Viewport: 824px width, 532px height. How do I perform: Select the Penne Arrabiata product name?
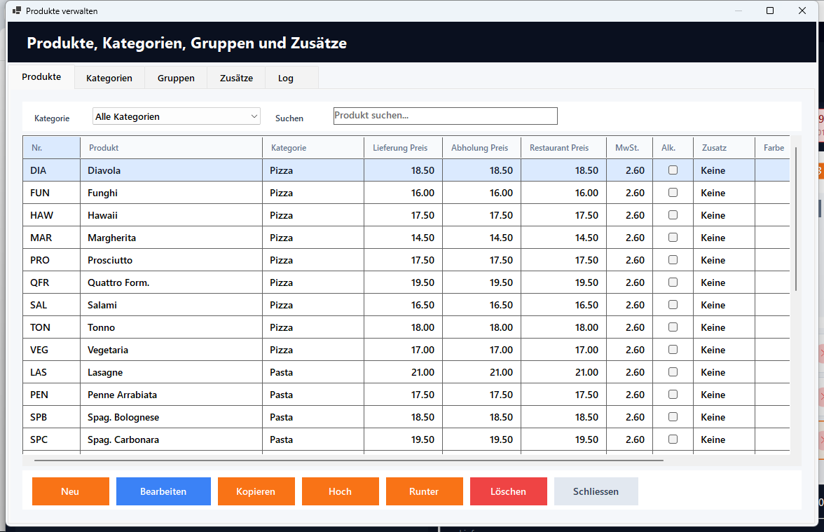click(x=122, y=395)
